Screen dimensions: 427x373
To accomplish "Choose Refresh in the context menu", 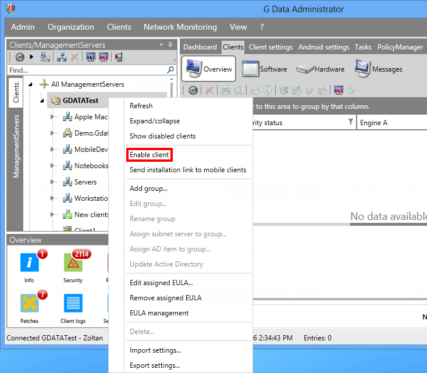I will [141, 106].
